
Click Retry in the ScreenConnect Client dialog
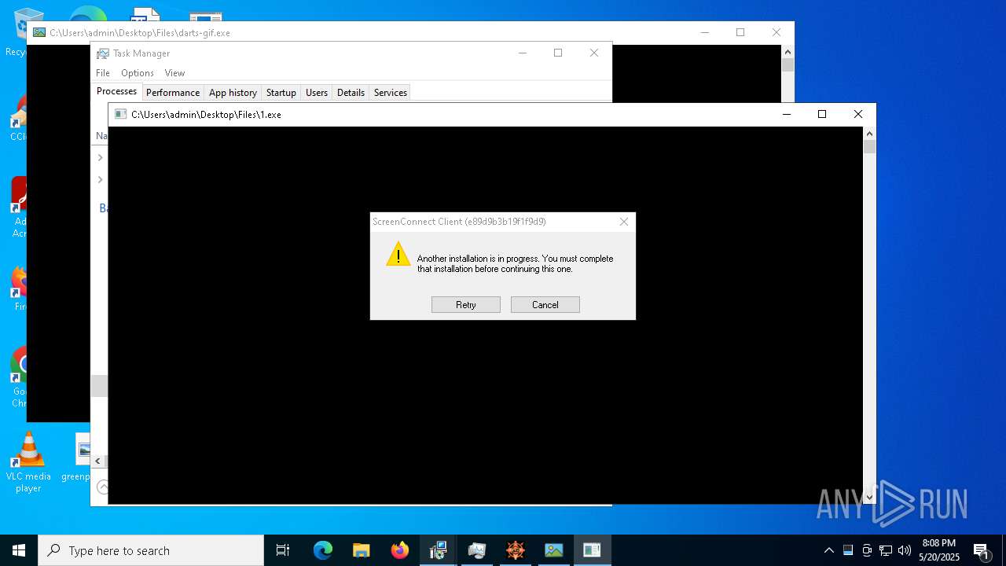pyautogui.click(x=466, y=305)
